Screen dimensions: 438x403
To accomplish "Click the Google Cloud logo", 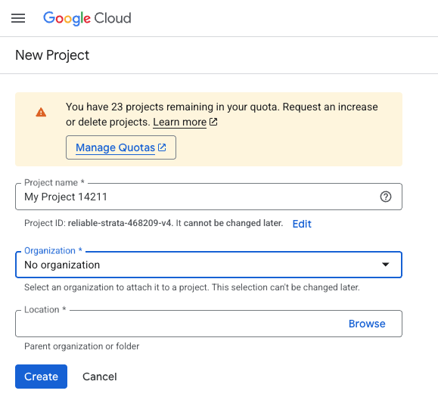I will pos(87,18).
